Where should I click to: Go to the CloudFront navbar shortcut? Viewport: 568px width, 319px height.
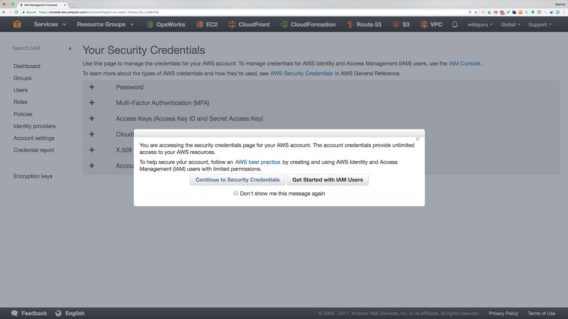coord(249,24)
